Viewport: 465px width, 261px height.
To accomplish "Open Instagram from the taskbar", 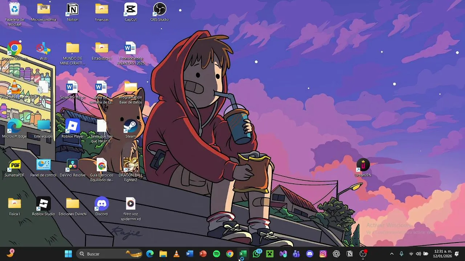I will pyautogui.click(x=323, y=254).
